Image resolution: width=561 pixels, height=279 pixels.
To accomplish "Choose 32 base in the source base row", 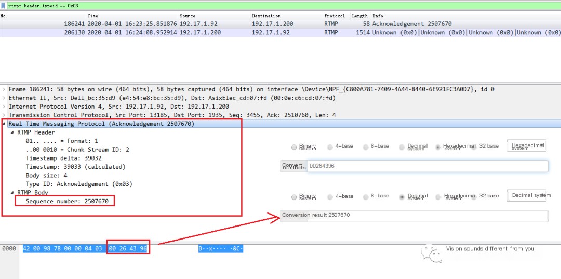I will point(474,147).
